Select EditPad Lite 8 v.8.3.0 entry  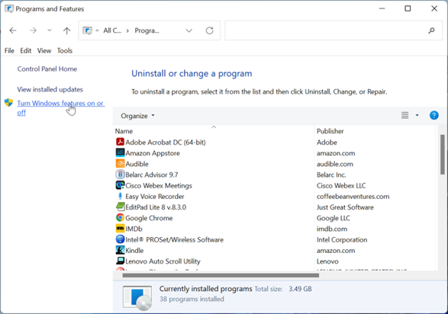[156, 207]
